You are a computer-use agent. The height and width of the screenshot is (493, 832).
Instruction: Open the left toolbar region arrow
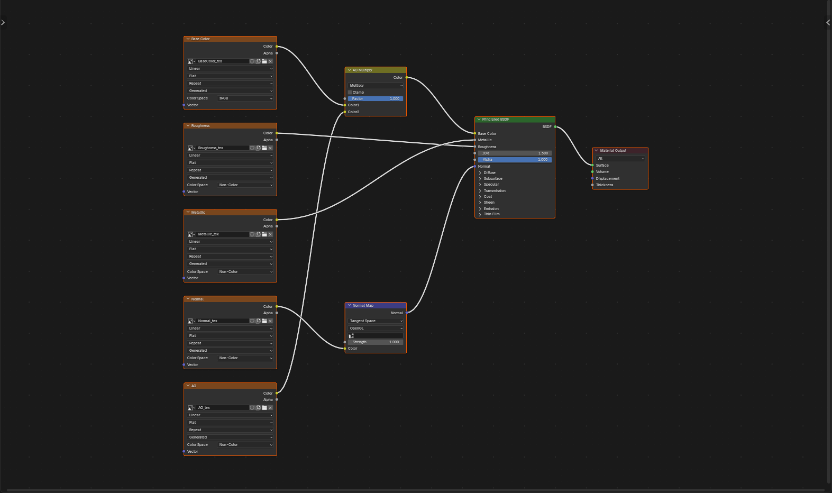point(3,22)
